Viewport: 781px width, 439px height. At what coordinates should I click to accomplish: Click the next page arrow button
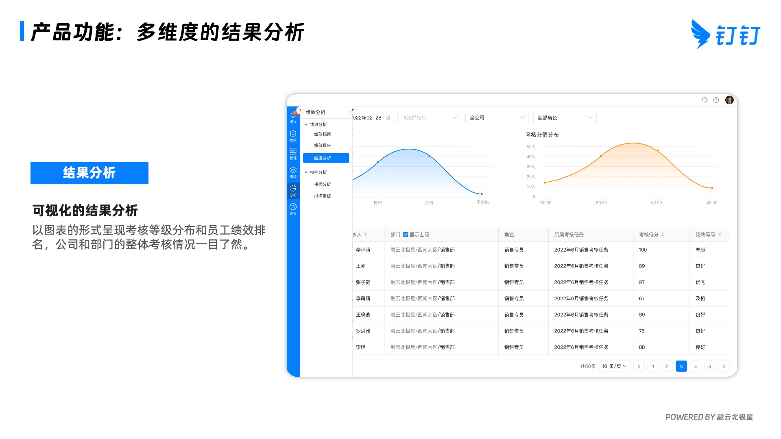[x=724, y=366]
